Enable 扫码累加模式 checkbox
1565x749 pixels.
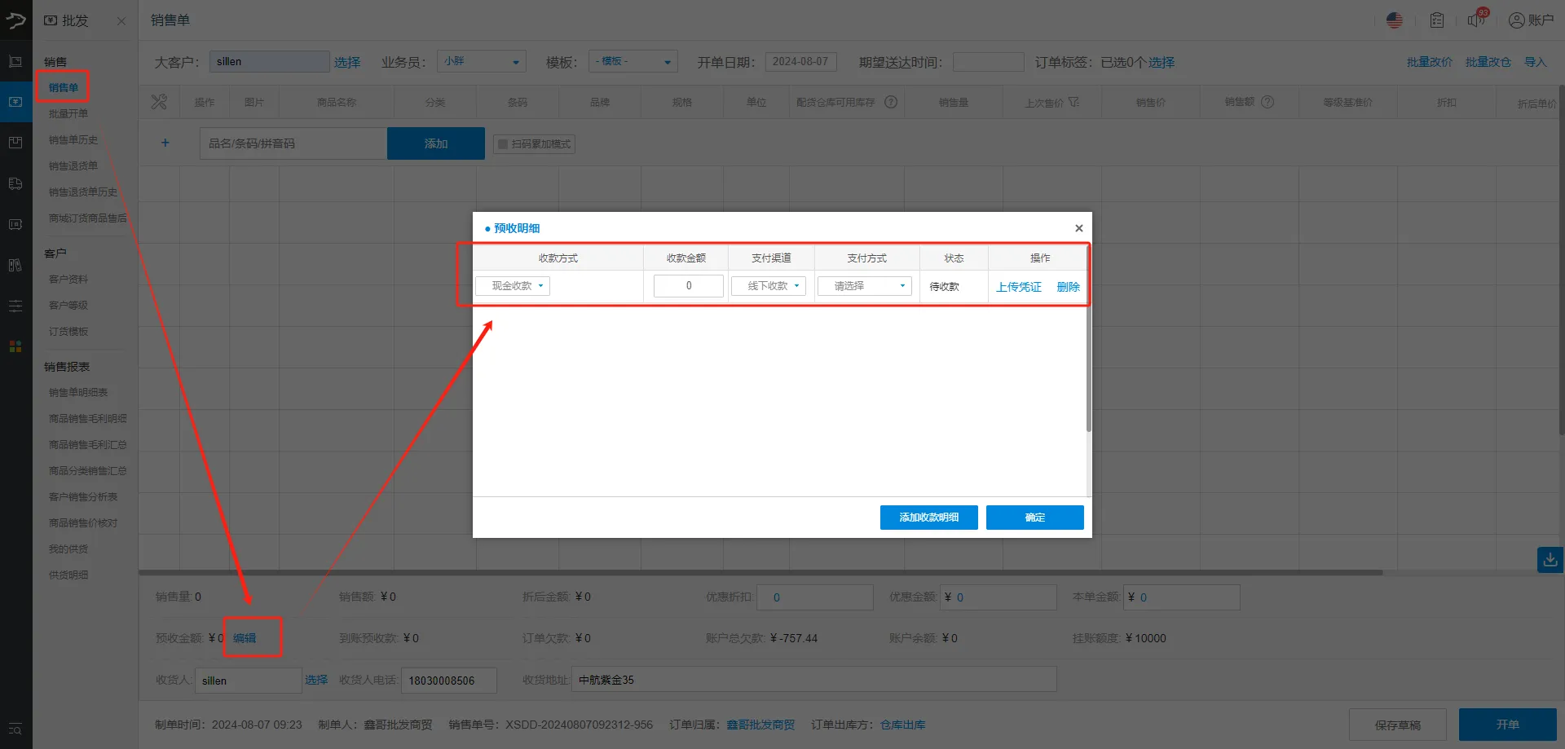tap(503, 143)
